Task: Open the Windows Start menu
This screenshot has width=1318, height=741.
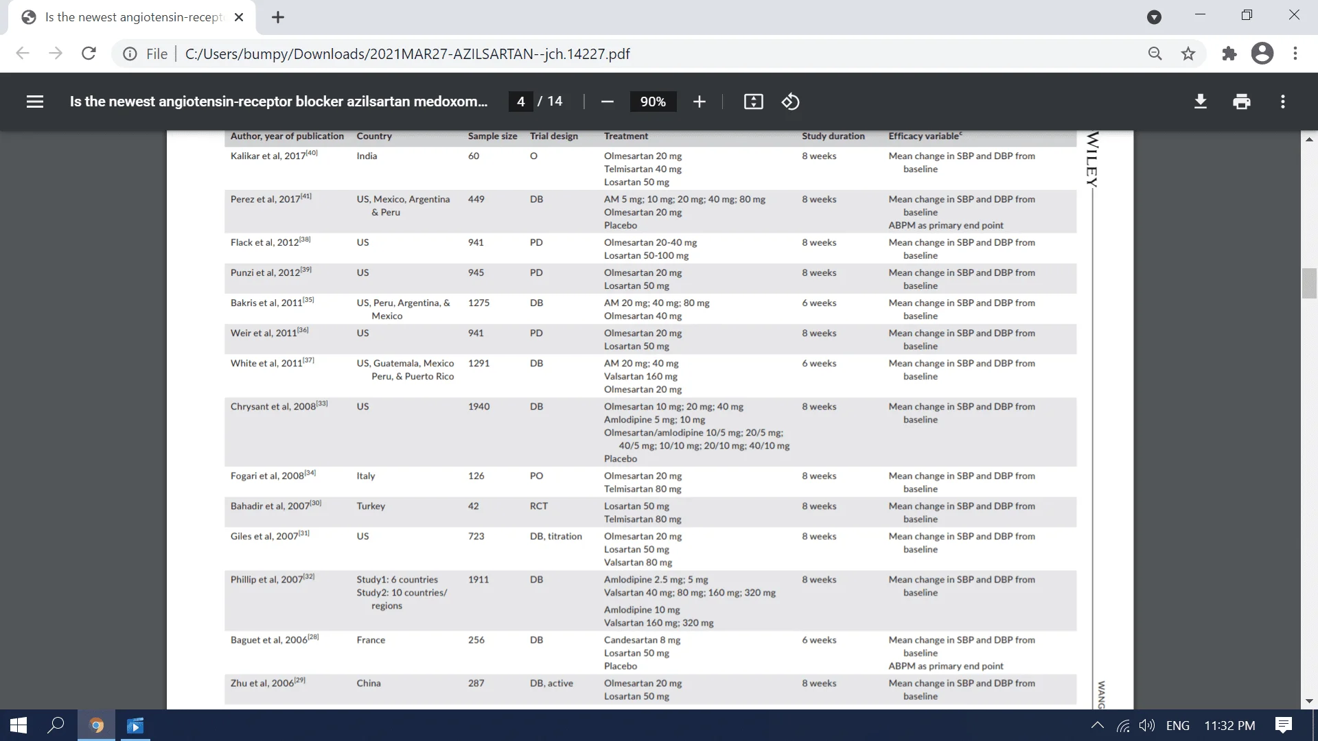Action: (x=19, y=725)
